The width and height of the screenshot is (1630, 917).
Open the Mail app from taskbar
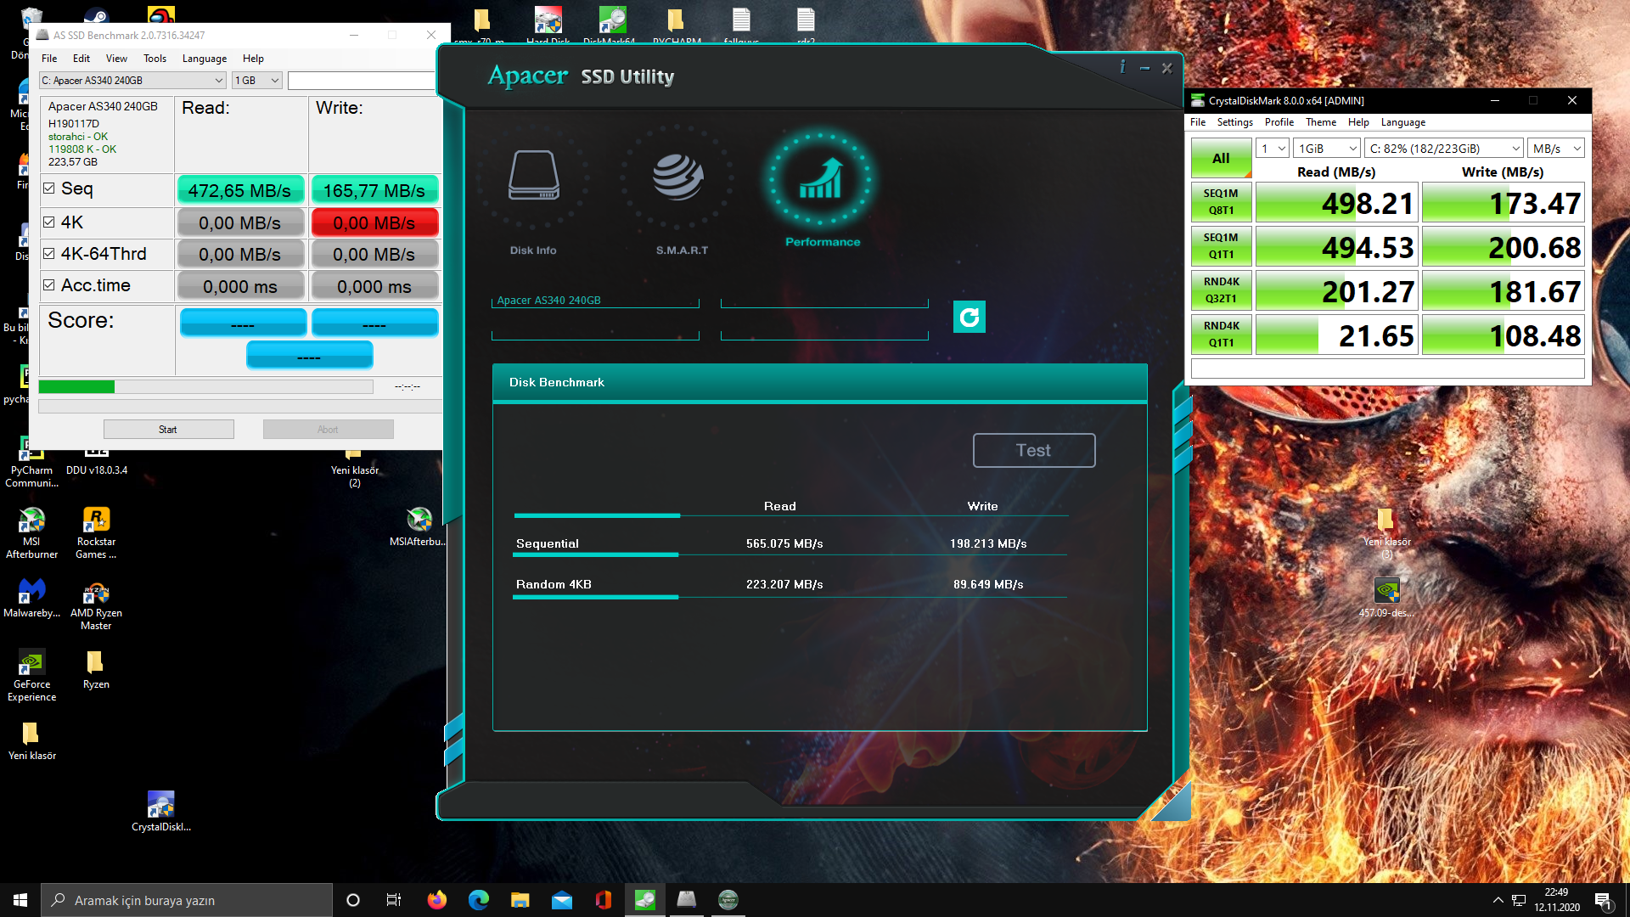point(562,900)
